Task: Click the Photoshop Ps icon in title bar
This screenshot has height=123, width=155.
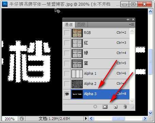Action: pyautogui.click(x=5, y=4)
